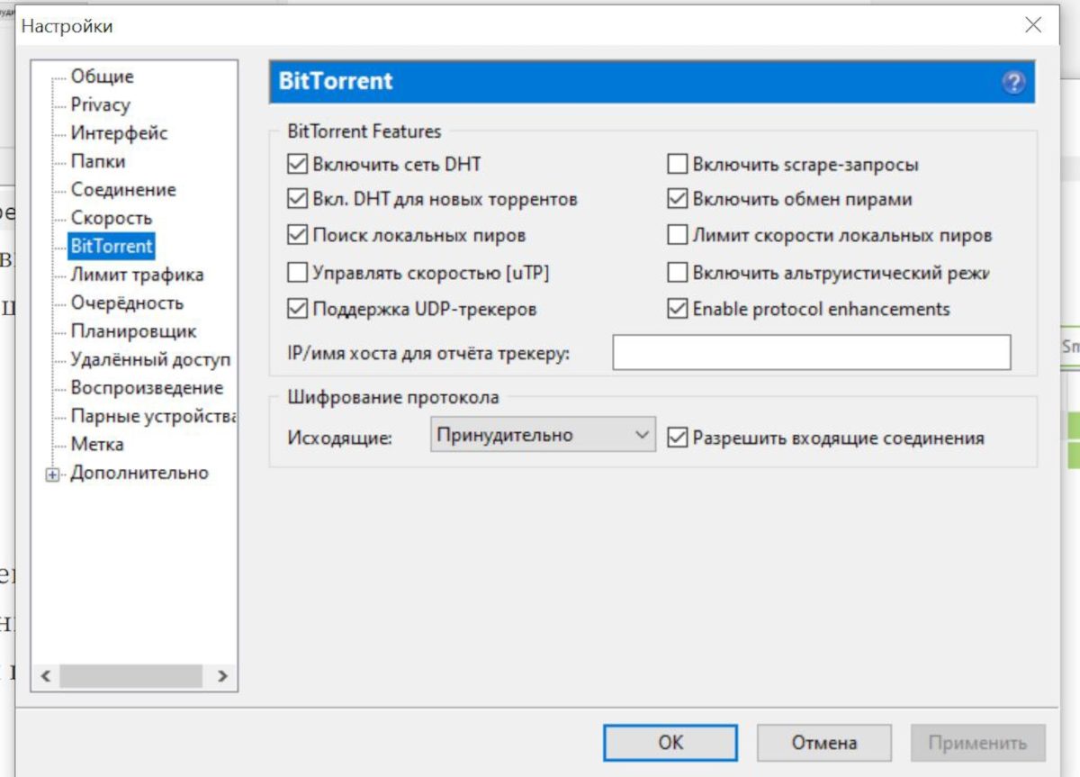Screen dimensions: 1080x777
Task: Go to Соединение settings
Action: tap(123, 189)
